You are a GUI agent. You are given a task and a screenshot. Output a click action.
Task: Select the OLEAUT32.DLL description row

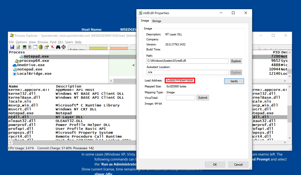(x=69, y=121)
